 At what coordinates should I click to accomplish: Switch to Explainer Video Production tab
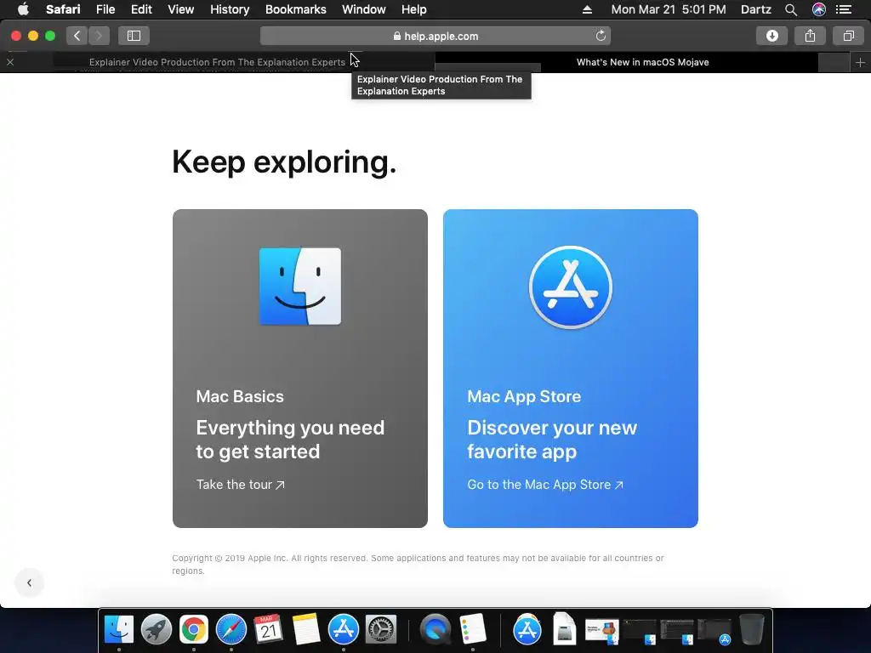point(217,62)
